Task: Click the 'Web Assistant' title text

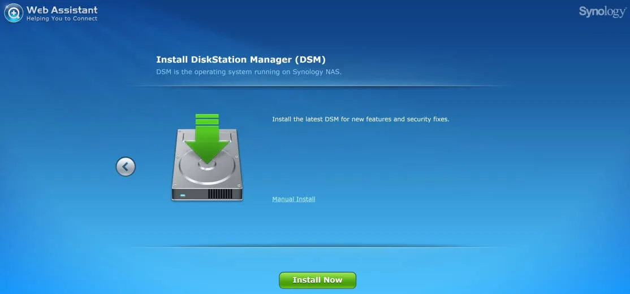Action: coord(62,10)
